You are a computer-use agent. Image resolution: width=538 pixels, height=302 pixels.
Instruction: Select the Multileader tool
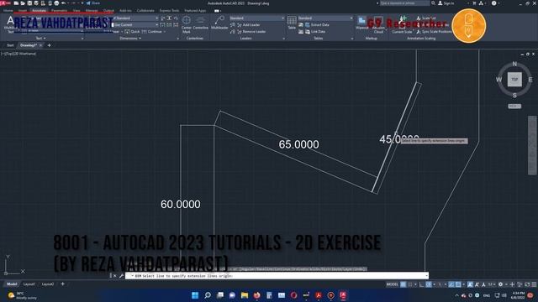point(219,23)
